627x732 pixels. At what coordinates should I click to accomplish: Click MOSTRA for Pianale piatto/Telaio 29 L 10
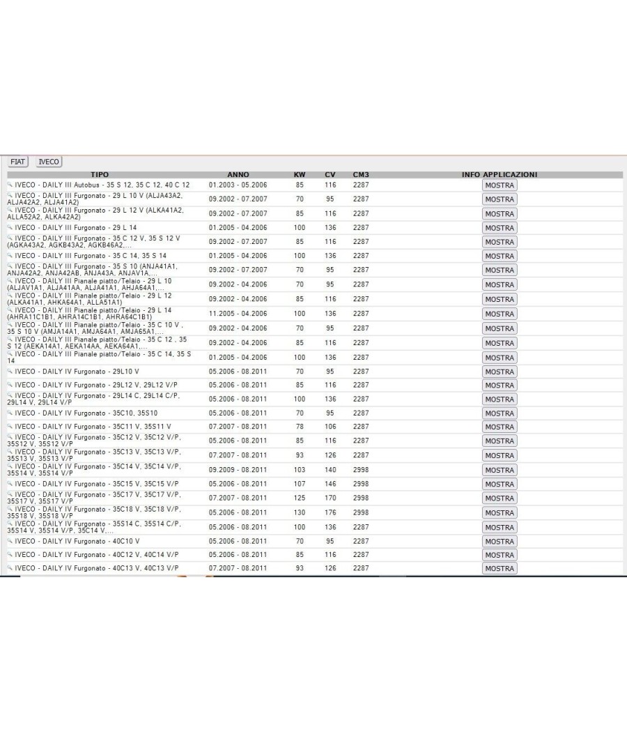coord(500,284)
